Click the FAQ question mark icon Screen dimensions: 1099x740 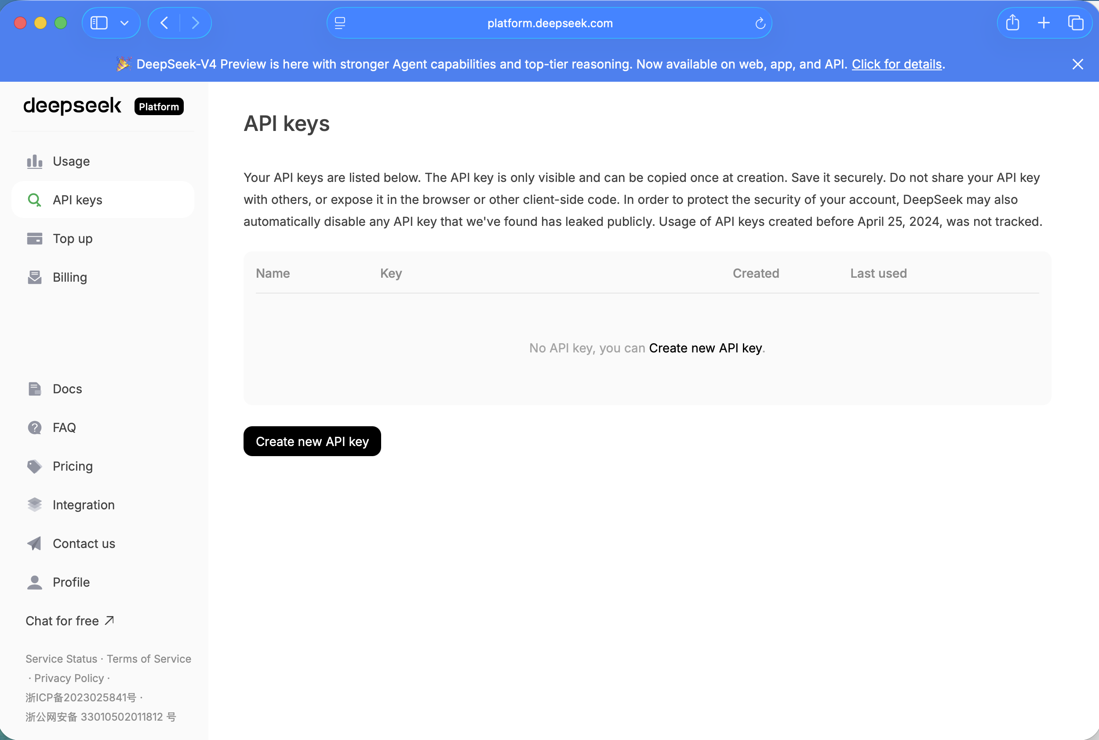pos(34,428)
